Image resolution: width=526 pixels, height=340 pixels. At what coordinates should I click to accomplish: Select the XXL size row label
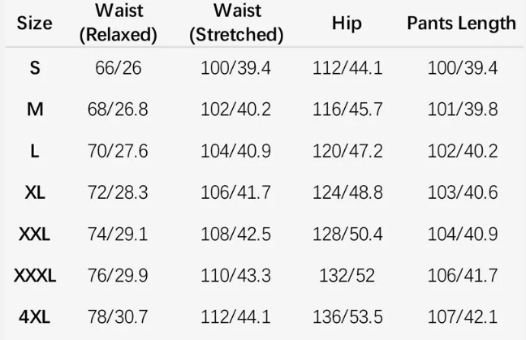[x=35, y=234]
